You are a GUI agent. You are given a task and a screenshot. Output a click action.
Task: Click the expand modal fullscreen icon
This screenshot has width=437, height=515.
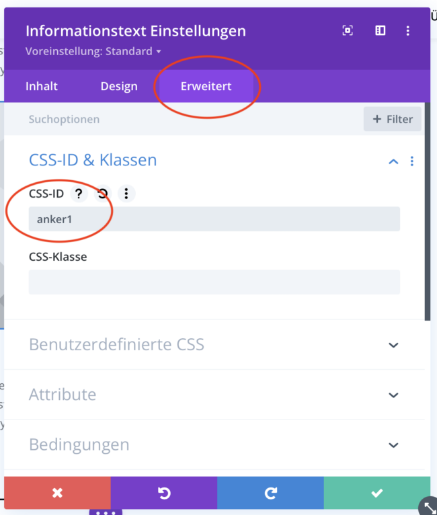pos(348,31)
